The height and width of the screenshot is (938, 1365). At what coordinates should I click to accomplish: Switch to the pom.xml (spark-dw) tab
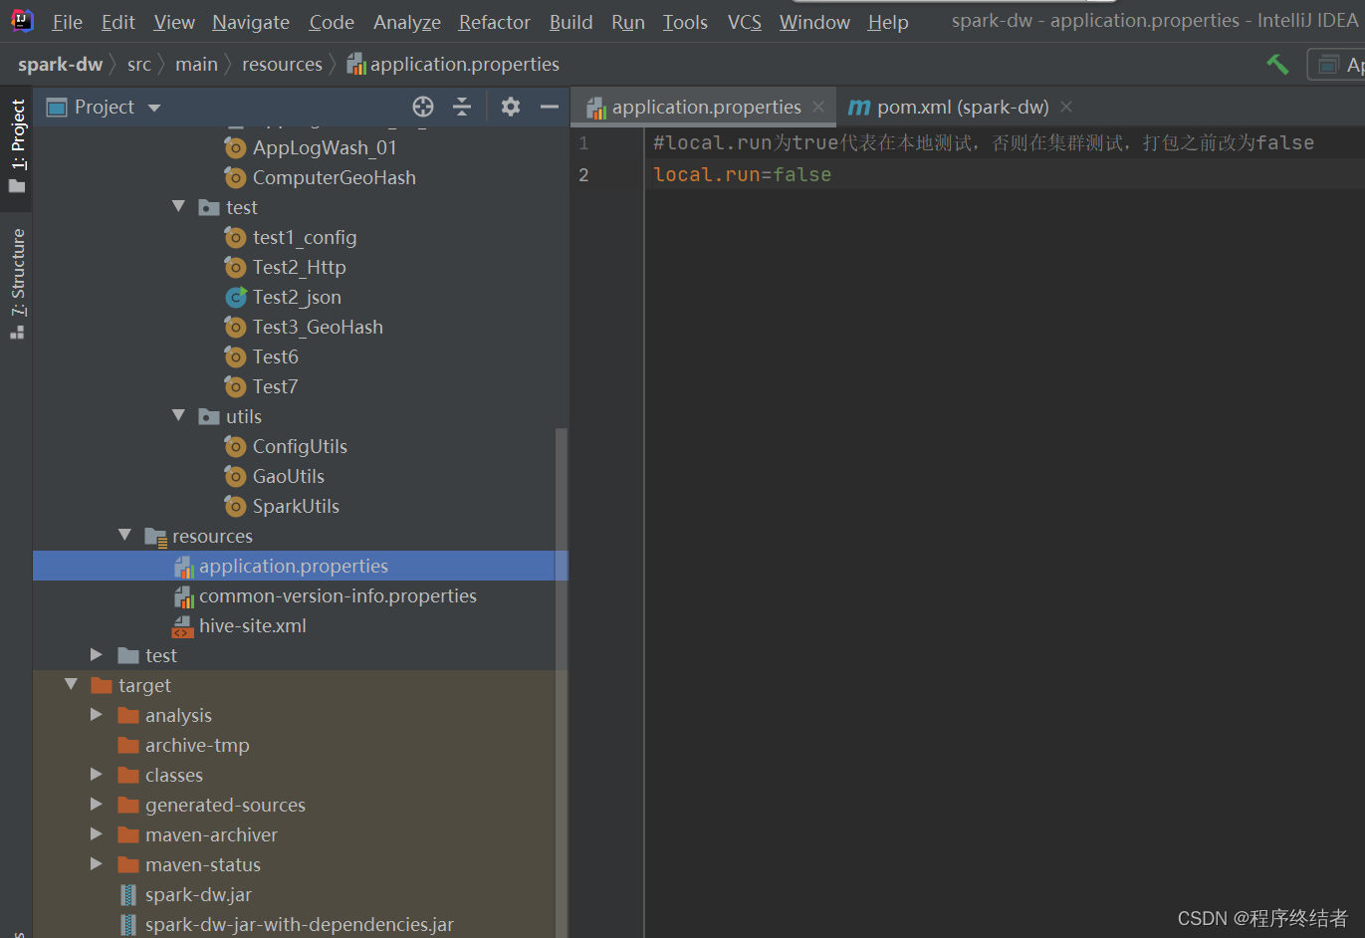(x=963, y=107)
